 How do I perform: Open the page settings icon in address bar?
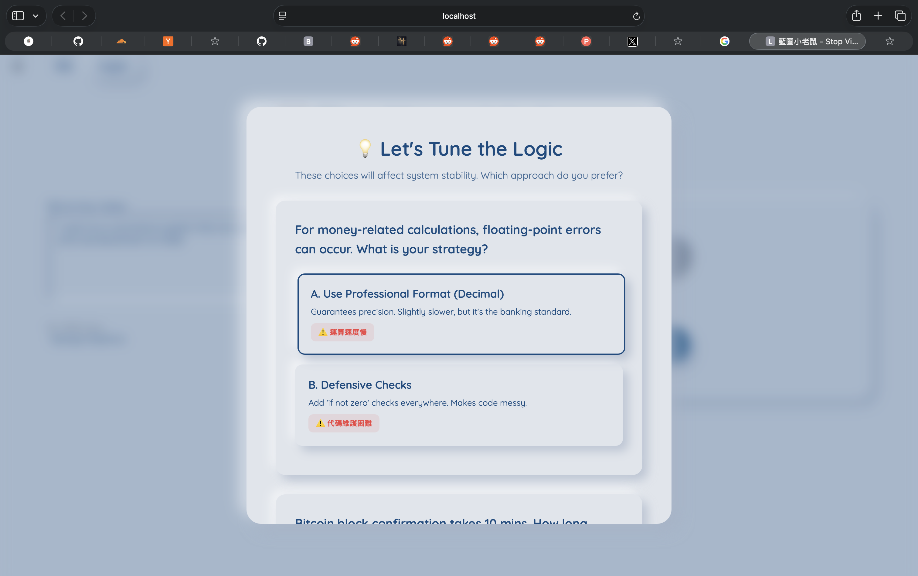point(282,15)
